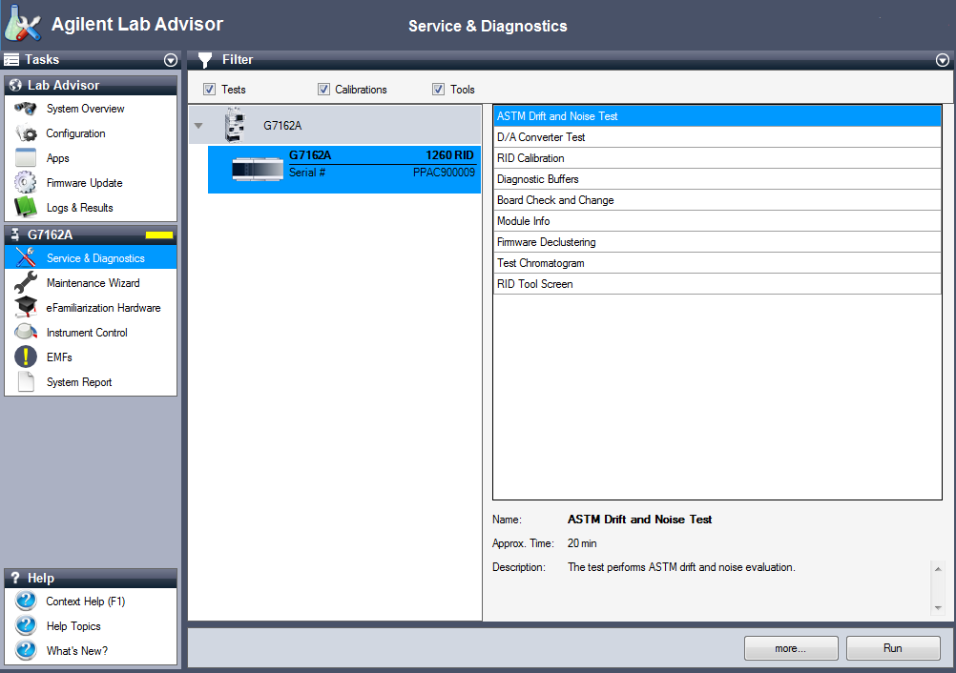Toggle the Tools filter off
The width and height of the screenshot is (956, 673).
tap(438, 89)
